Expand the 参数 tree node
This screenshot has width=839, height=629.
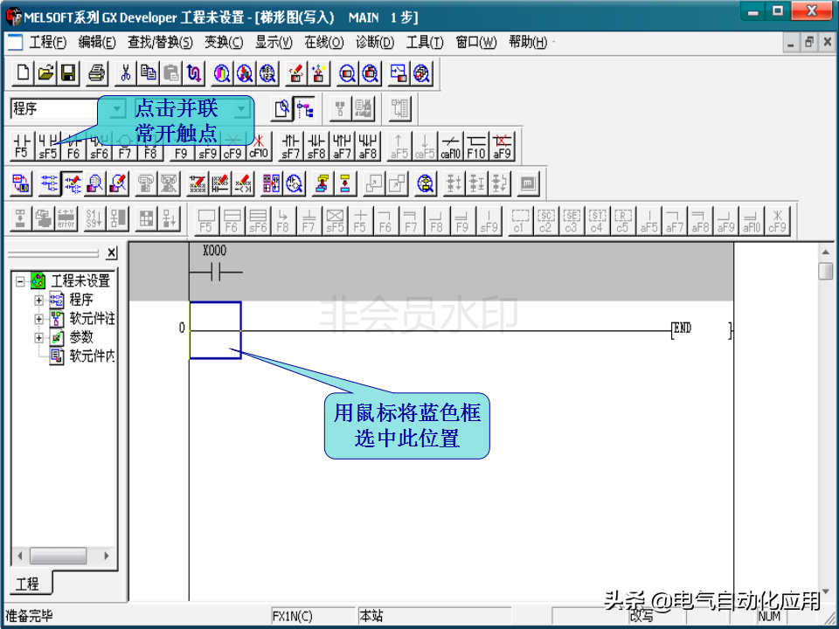[38, 337]
